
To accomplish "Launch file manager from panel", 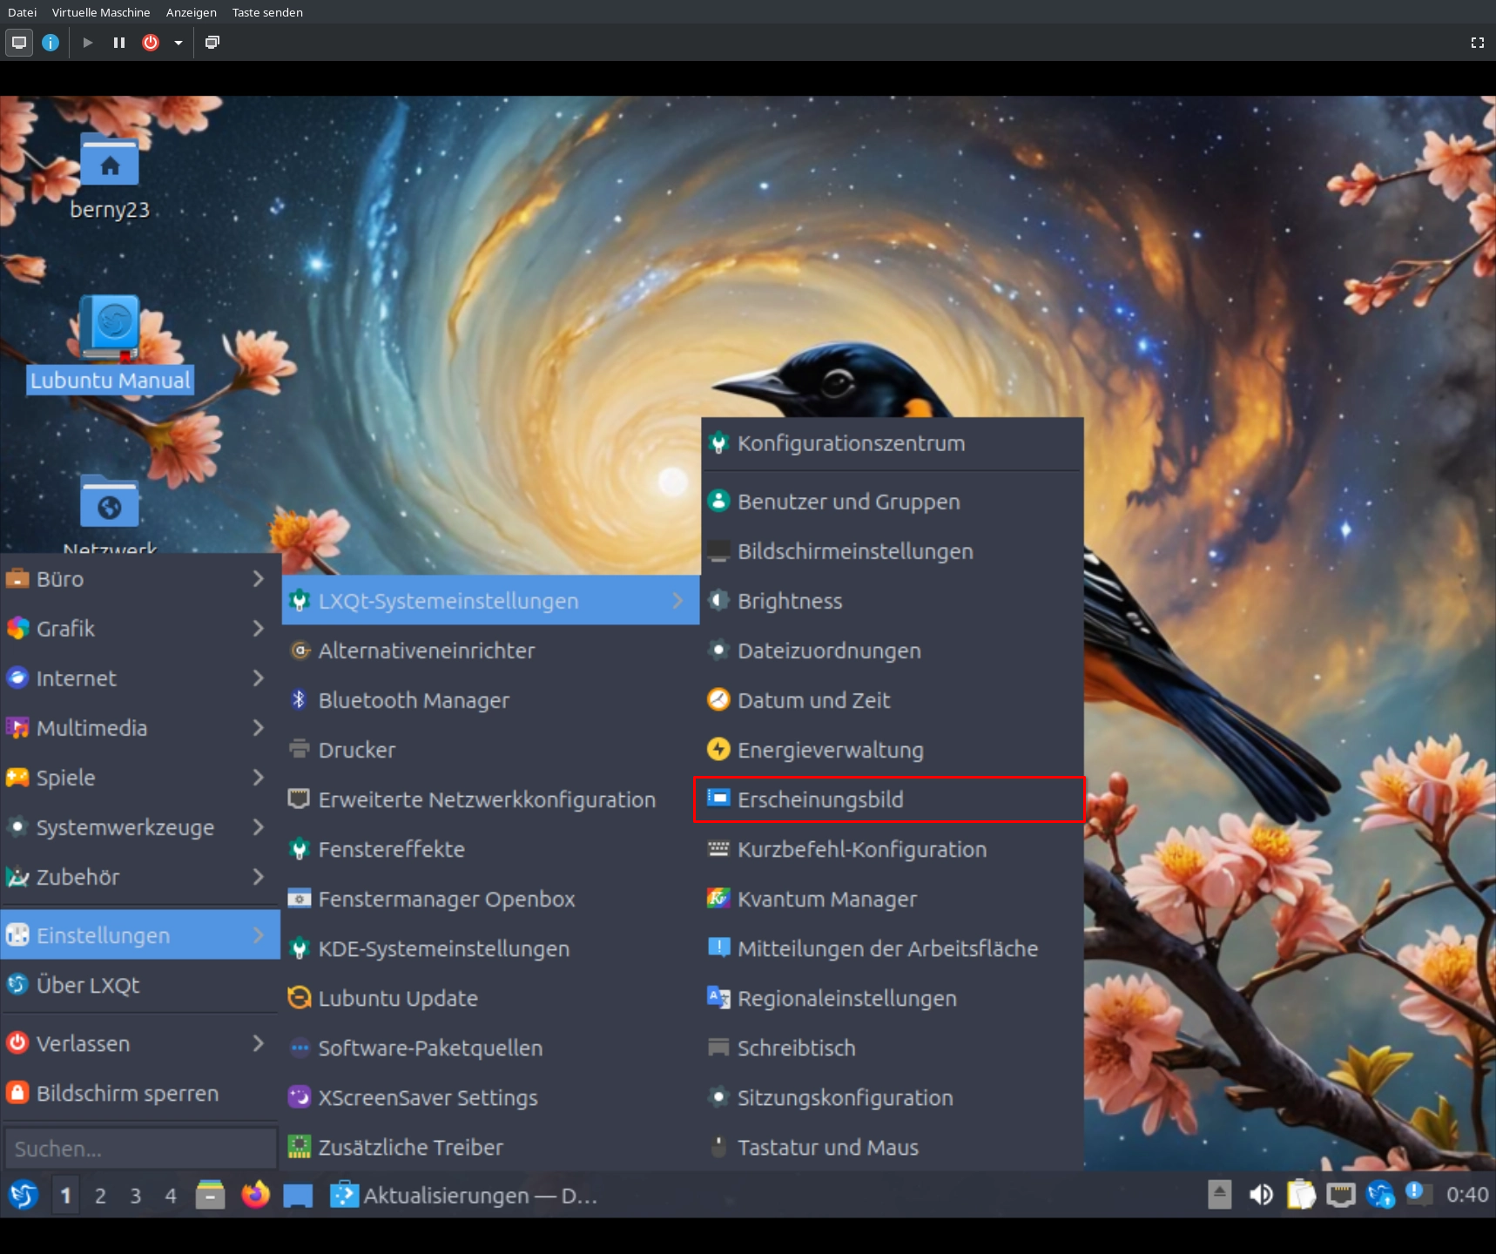I will tap(210, 1195).
